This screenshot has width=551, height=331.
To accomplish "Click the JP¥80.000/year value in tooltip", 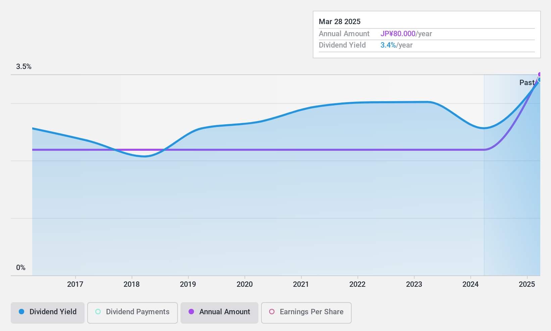I will (406, 34).
